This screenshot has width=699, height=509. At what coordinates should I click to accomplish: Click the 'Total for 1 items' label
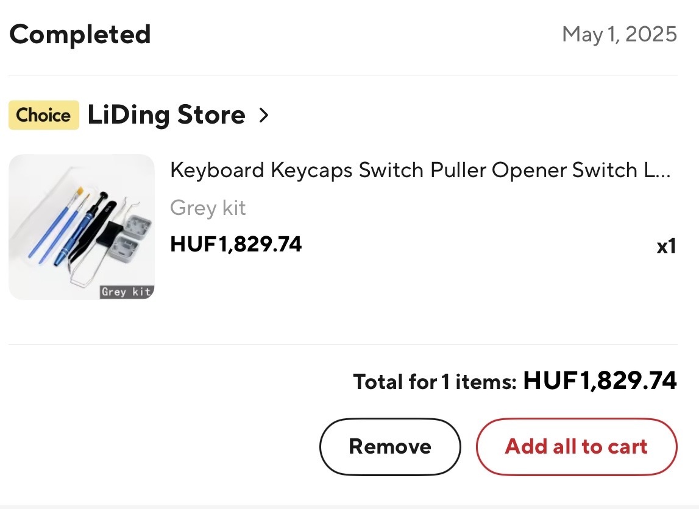pos(435,382)
